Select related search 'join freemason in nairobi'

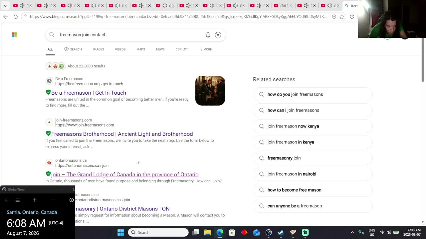click(313, 174)
